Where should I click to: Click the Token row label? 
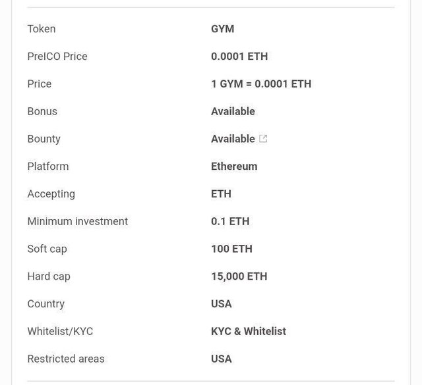[42, 29]
